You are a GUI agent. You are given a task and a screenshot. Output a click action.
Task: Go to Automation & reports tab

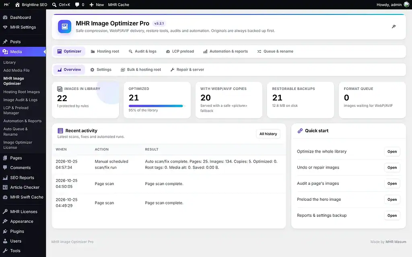click(x=225, y=51)
